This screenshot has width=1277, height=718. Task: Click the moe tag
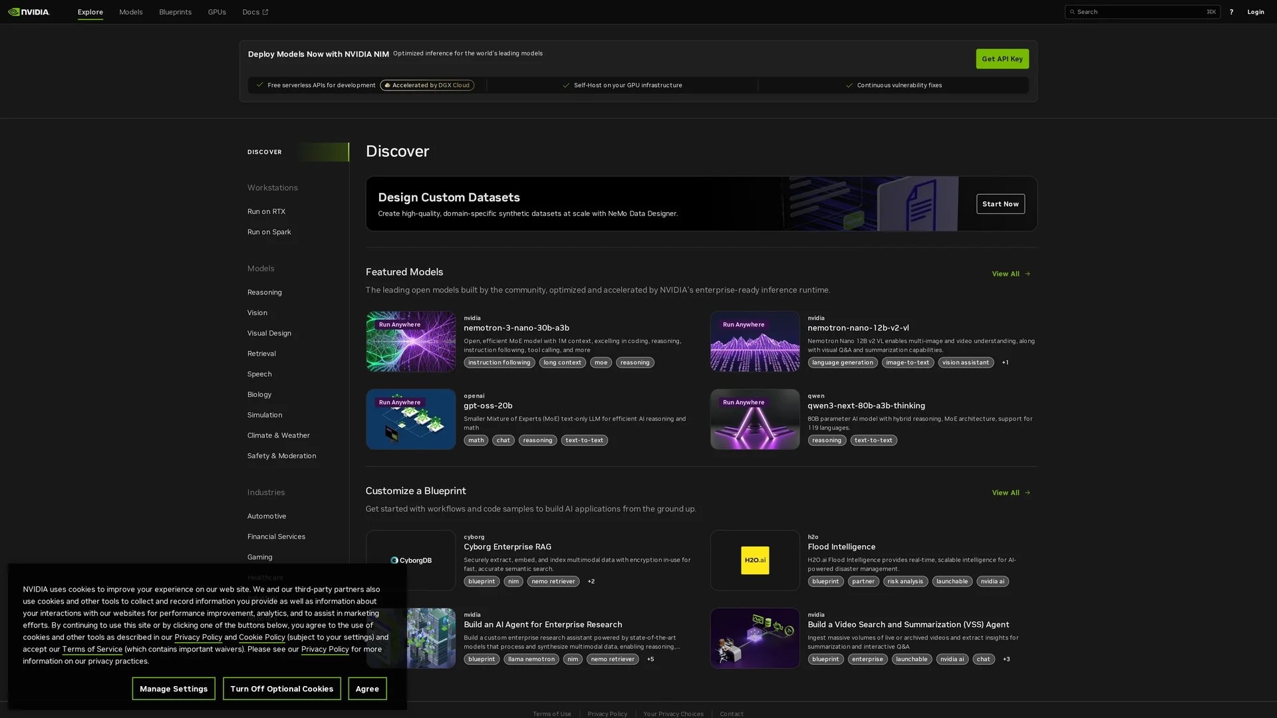[x=601, y=362]
